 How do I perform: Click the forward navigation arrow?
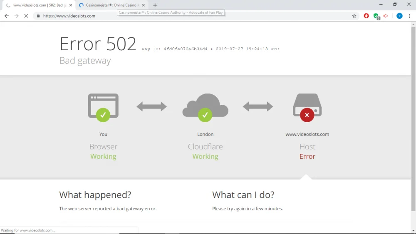[x=17, y=16]
